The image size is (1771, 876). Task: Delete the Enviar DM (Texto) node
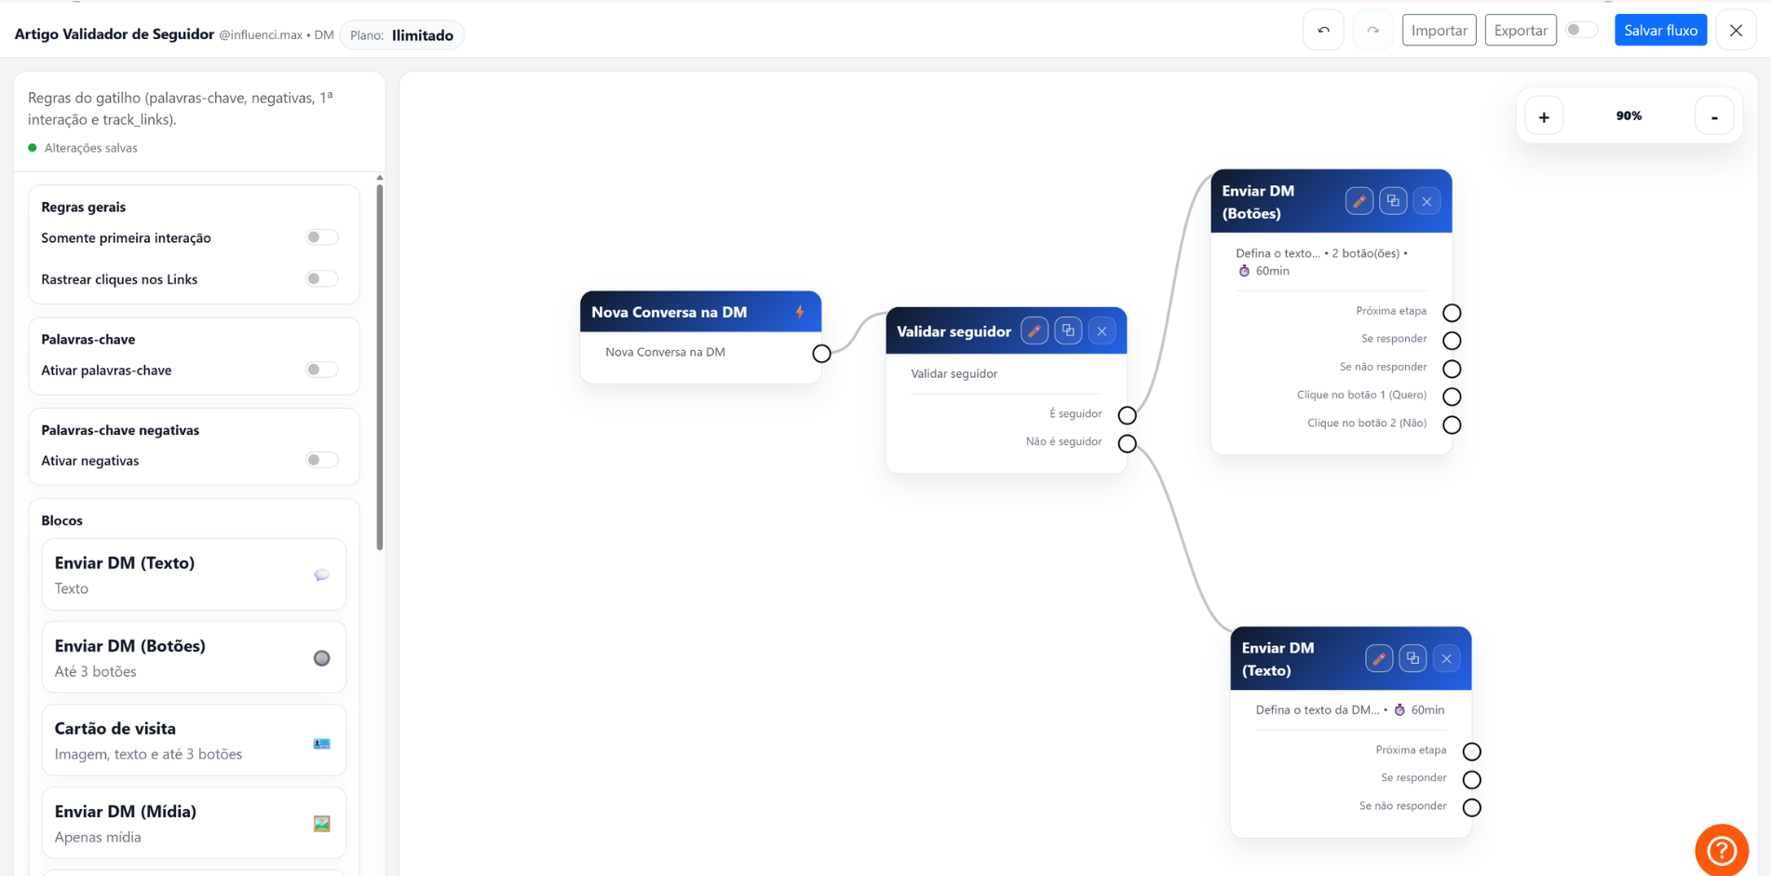click(1446, 658)
